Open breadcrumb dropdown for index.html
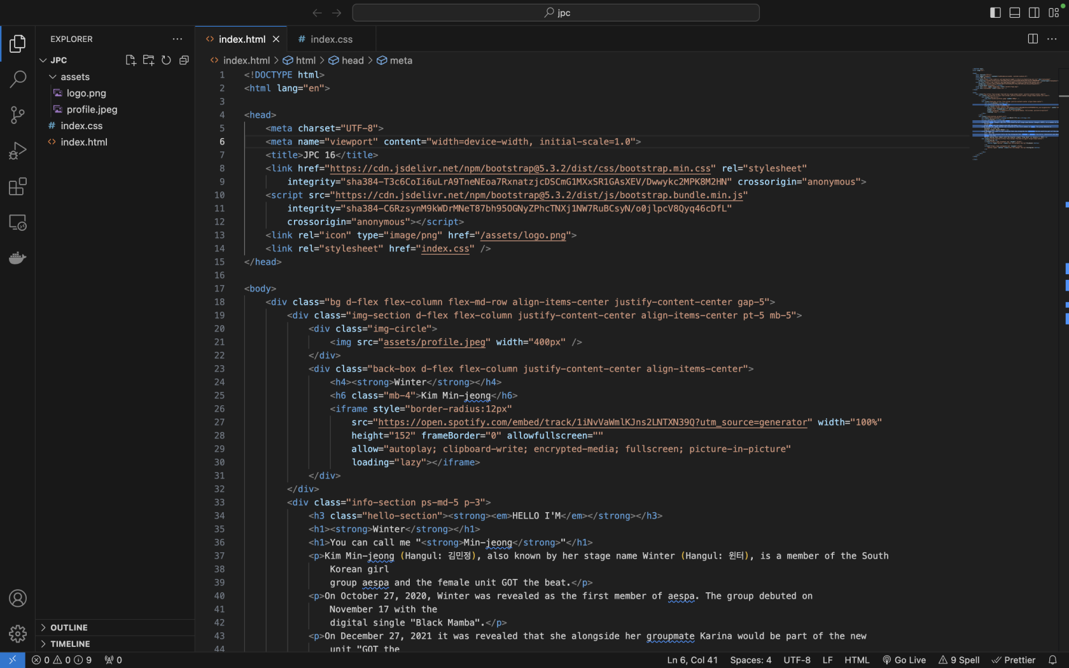Viewport: 1069px width, 668px height. 240,60
